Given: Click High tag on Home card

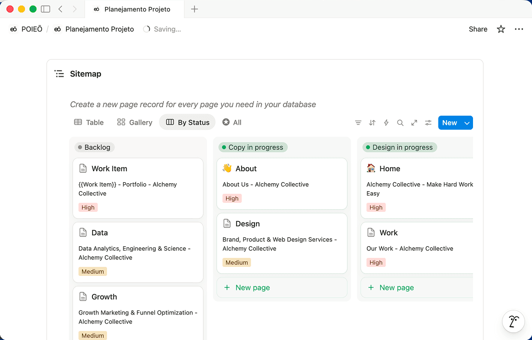Looking at the screenshot, I should pos(376,207).
